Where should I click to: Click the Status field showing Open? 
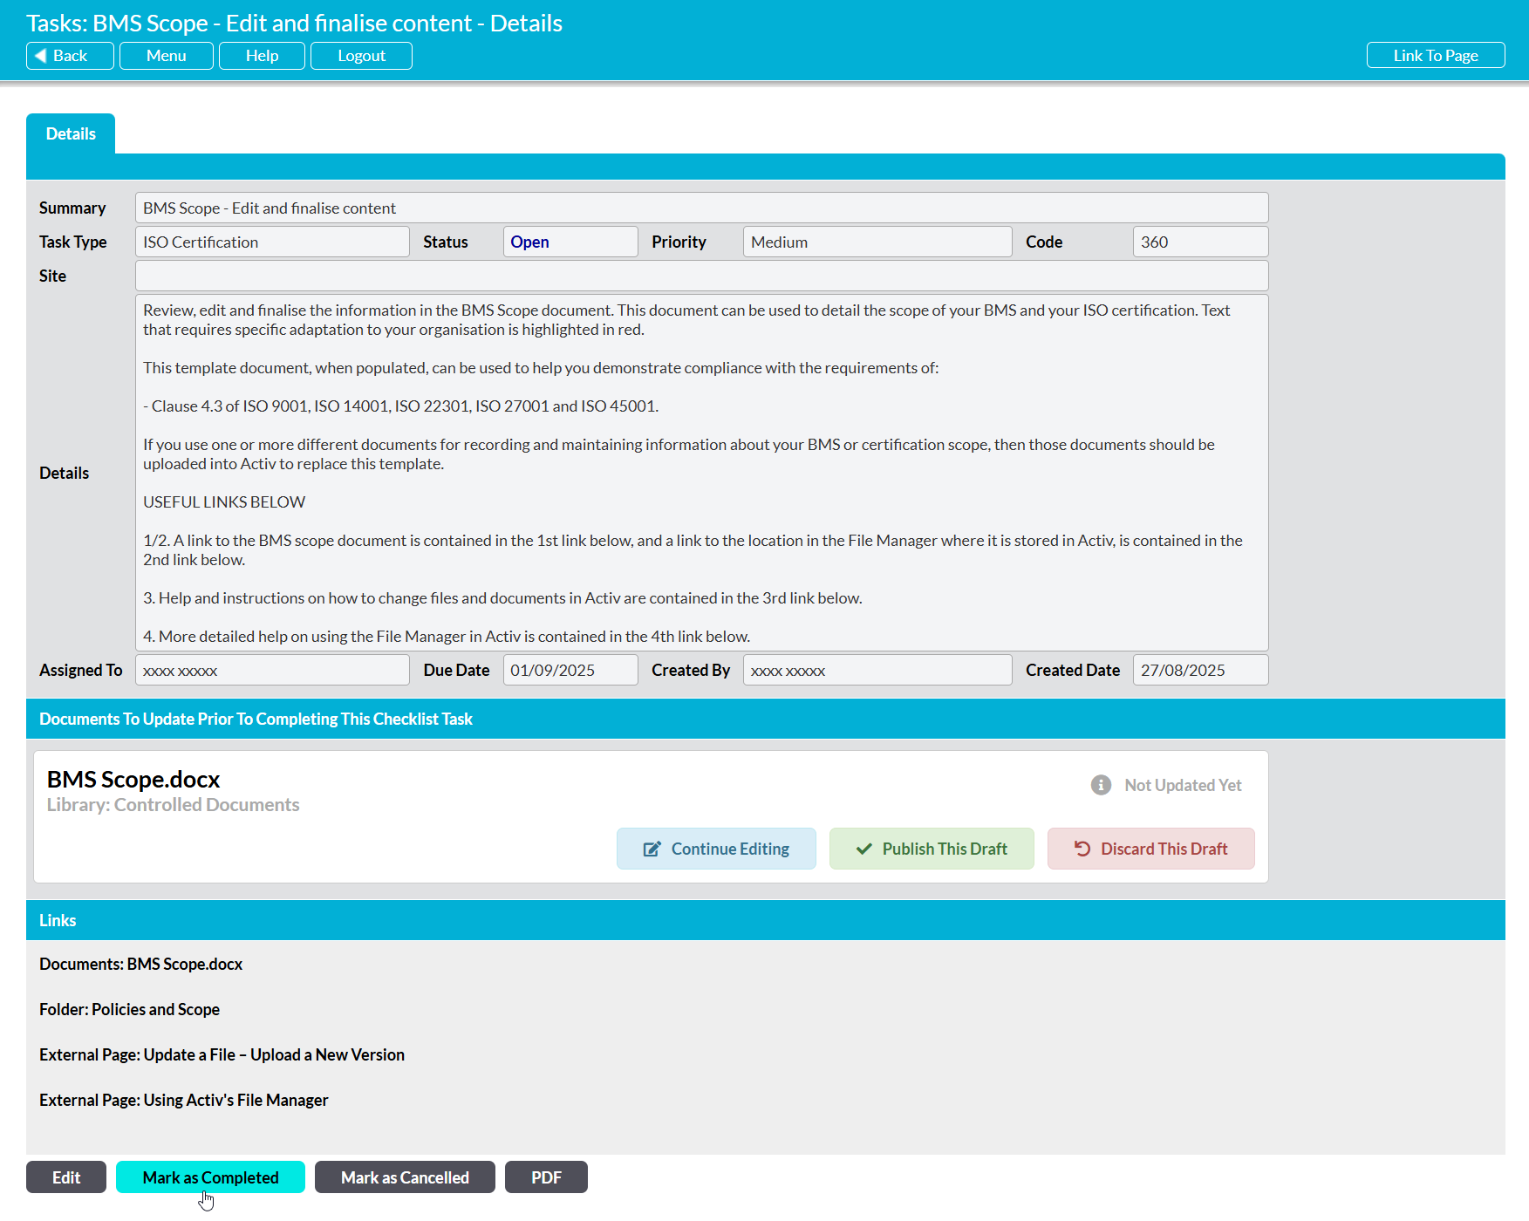coord(570,242)
